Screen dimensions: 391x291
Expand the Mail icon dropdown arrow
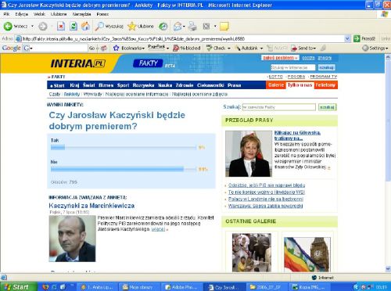[x=184, y=26]
